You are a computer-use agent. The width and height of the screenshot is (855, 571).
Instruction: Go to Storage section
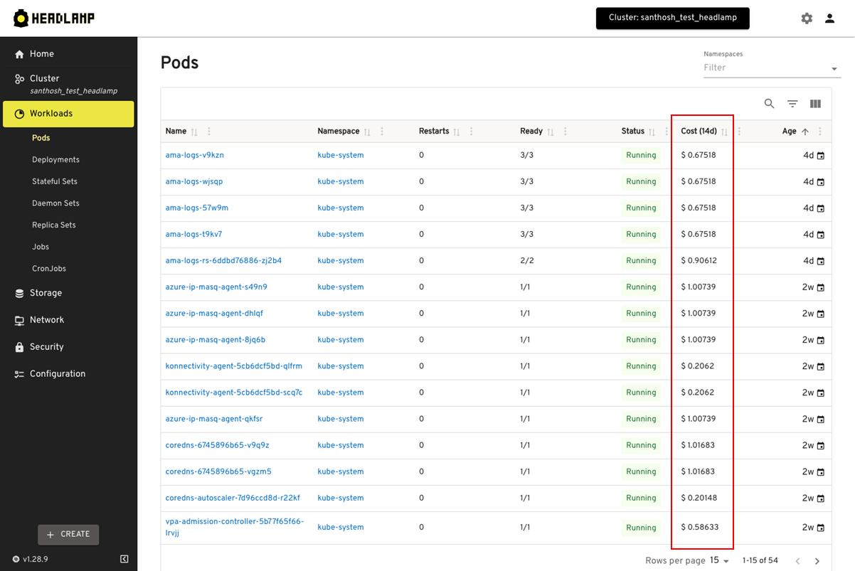click(x=46, y=293)
